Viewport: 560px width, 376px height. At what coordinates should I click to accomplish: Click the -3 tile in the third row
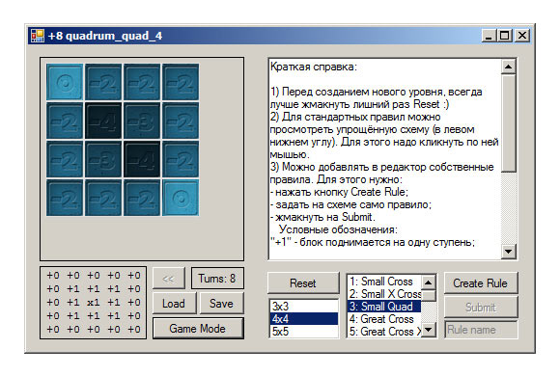click(x=103, y=159)
